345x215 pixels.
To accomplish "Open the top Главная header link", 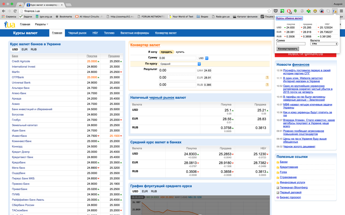I will (25, 24).
